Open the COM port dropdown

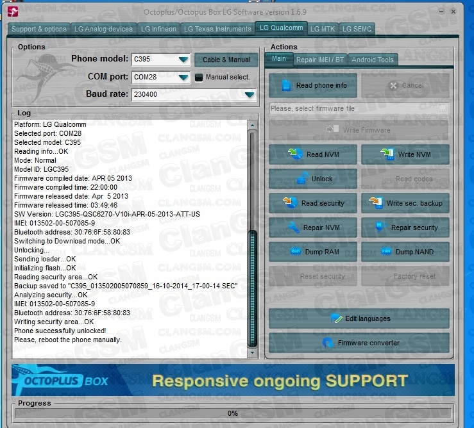183,78
